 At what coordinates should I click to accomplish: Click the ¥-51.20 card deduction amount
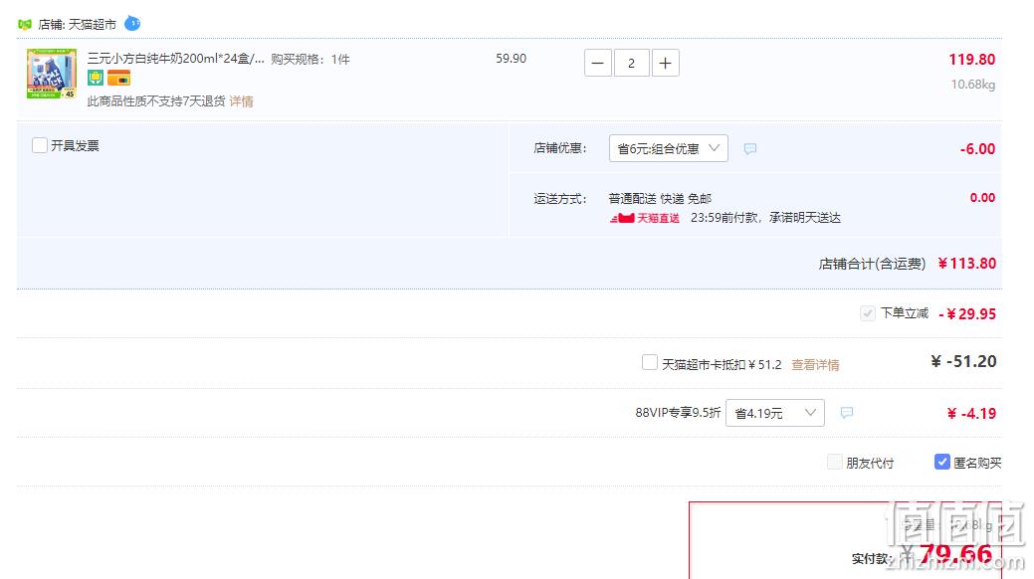[x=963, y=361]
